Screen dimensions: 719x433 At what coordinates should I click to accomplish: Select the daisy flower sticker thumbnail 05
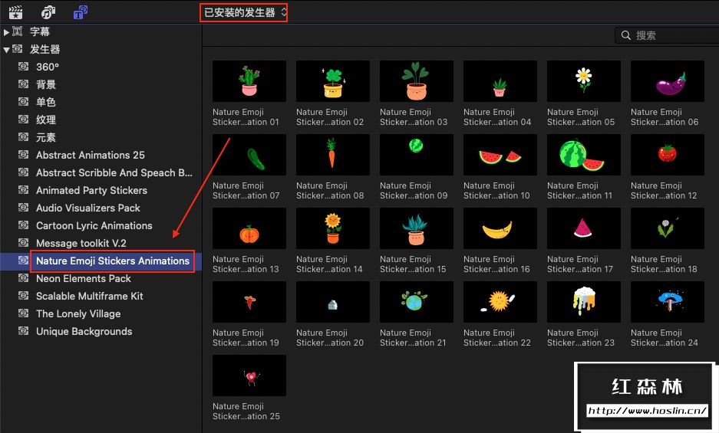[x=584, y=81]
